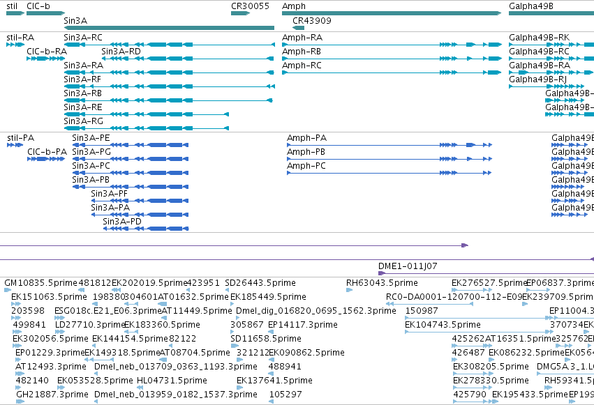Image resolution: width=594 pixels, height=405 pixels.
Task: Click the Sin3A-PC protein label
Action: (x=91, y=166)
